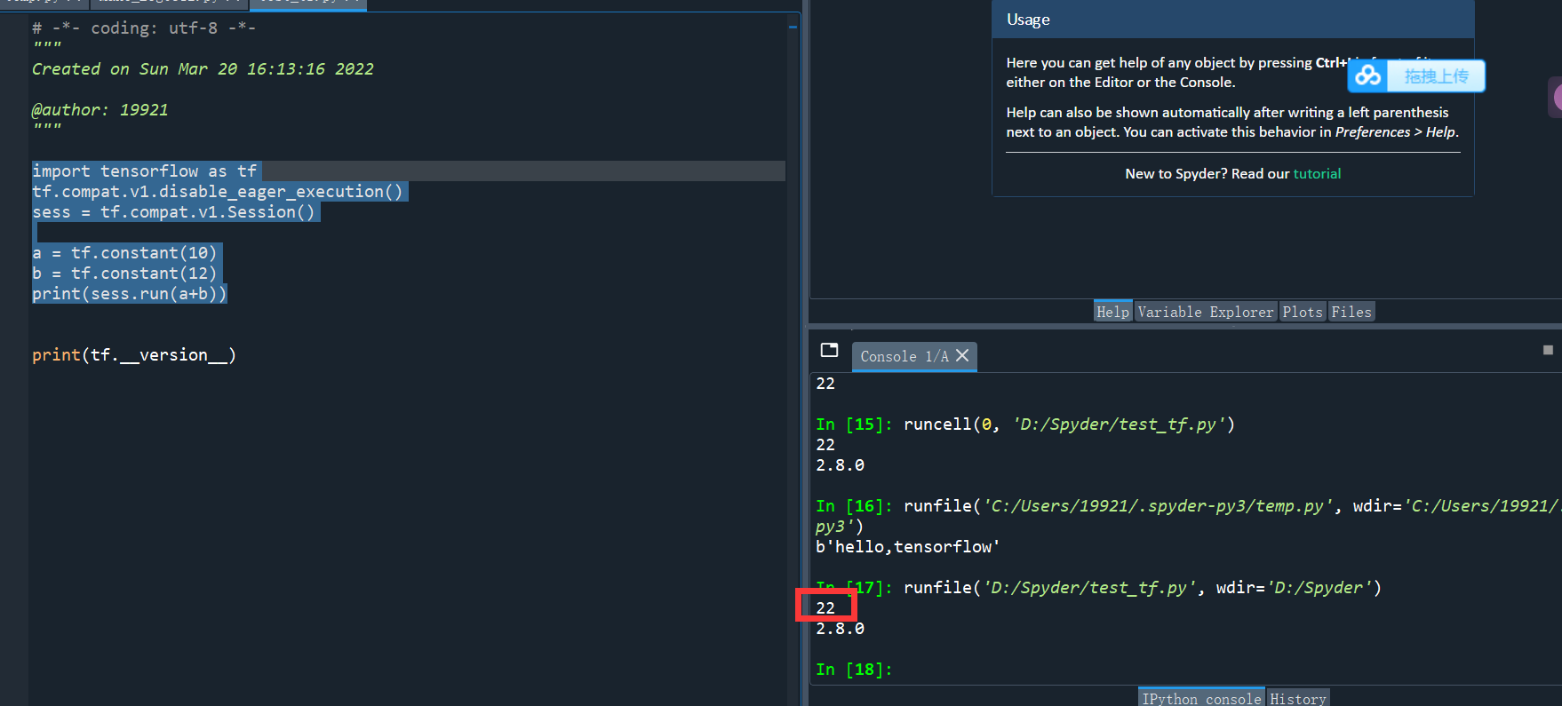Screen dimensions: 1562x706
Task: Click the blue cloud icon of the upload widget
Action: (1369, 76)
